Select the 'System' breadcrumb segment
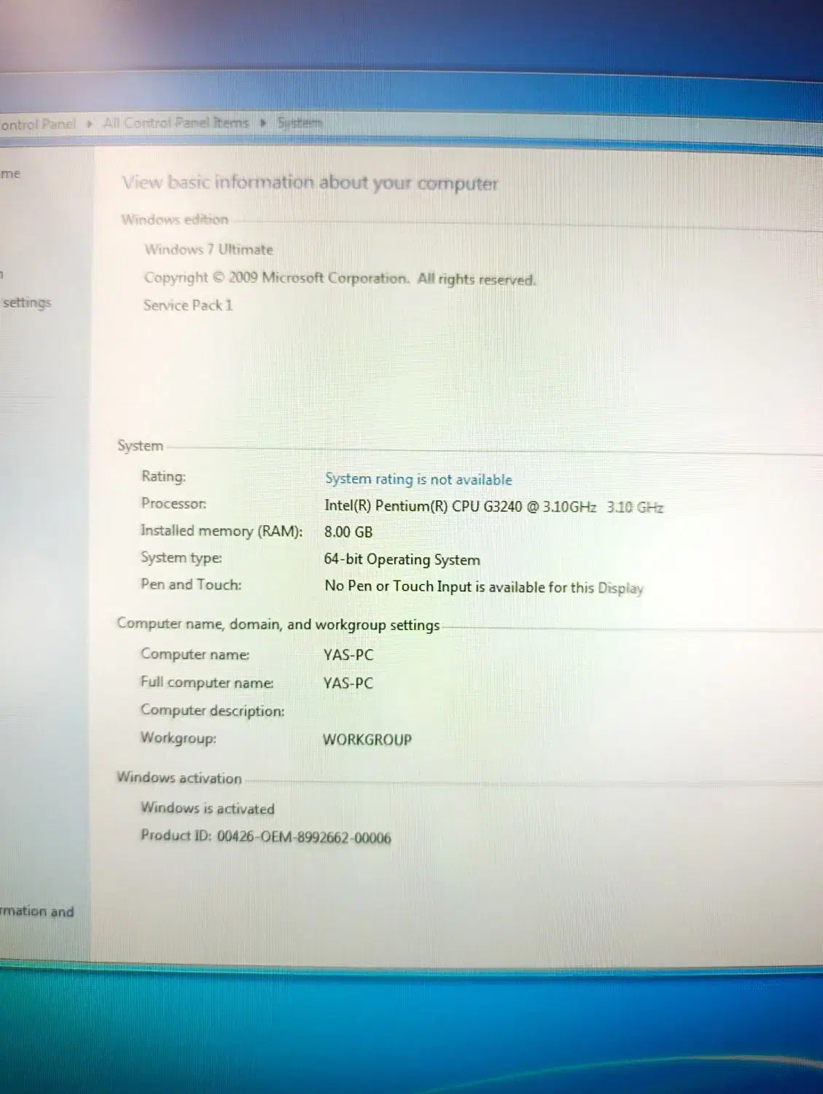The width and height of the screenshot is (823, 1094). tap(300, 123)
